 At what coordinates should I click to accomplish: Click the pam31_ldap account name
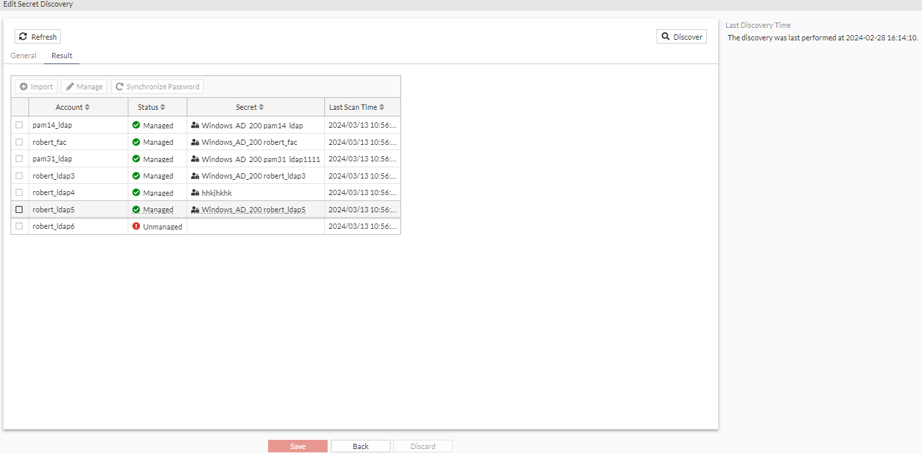52,159
